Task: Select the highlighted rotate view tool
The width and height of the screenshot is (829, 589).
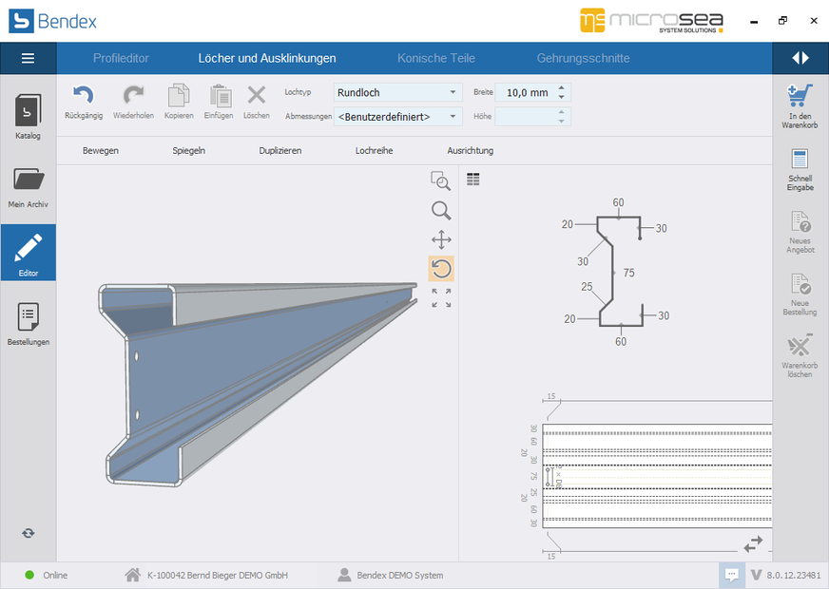Action: click(440, 269)
